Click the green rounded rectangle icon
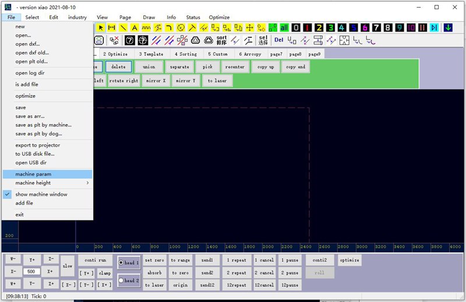The width and height of the screenshot is (466, 302). pos(99,40)
